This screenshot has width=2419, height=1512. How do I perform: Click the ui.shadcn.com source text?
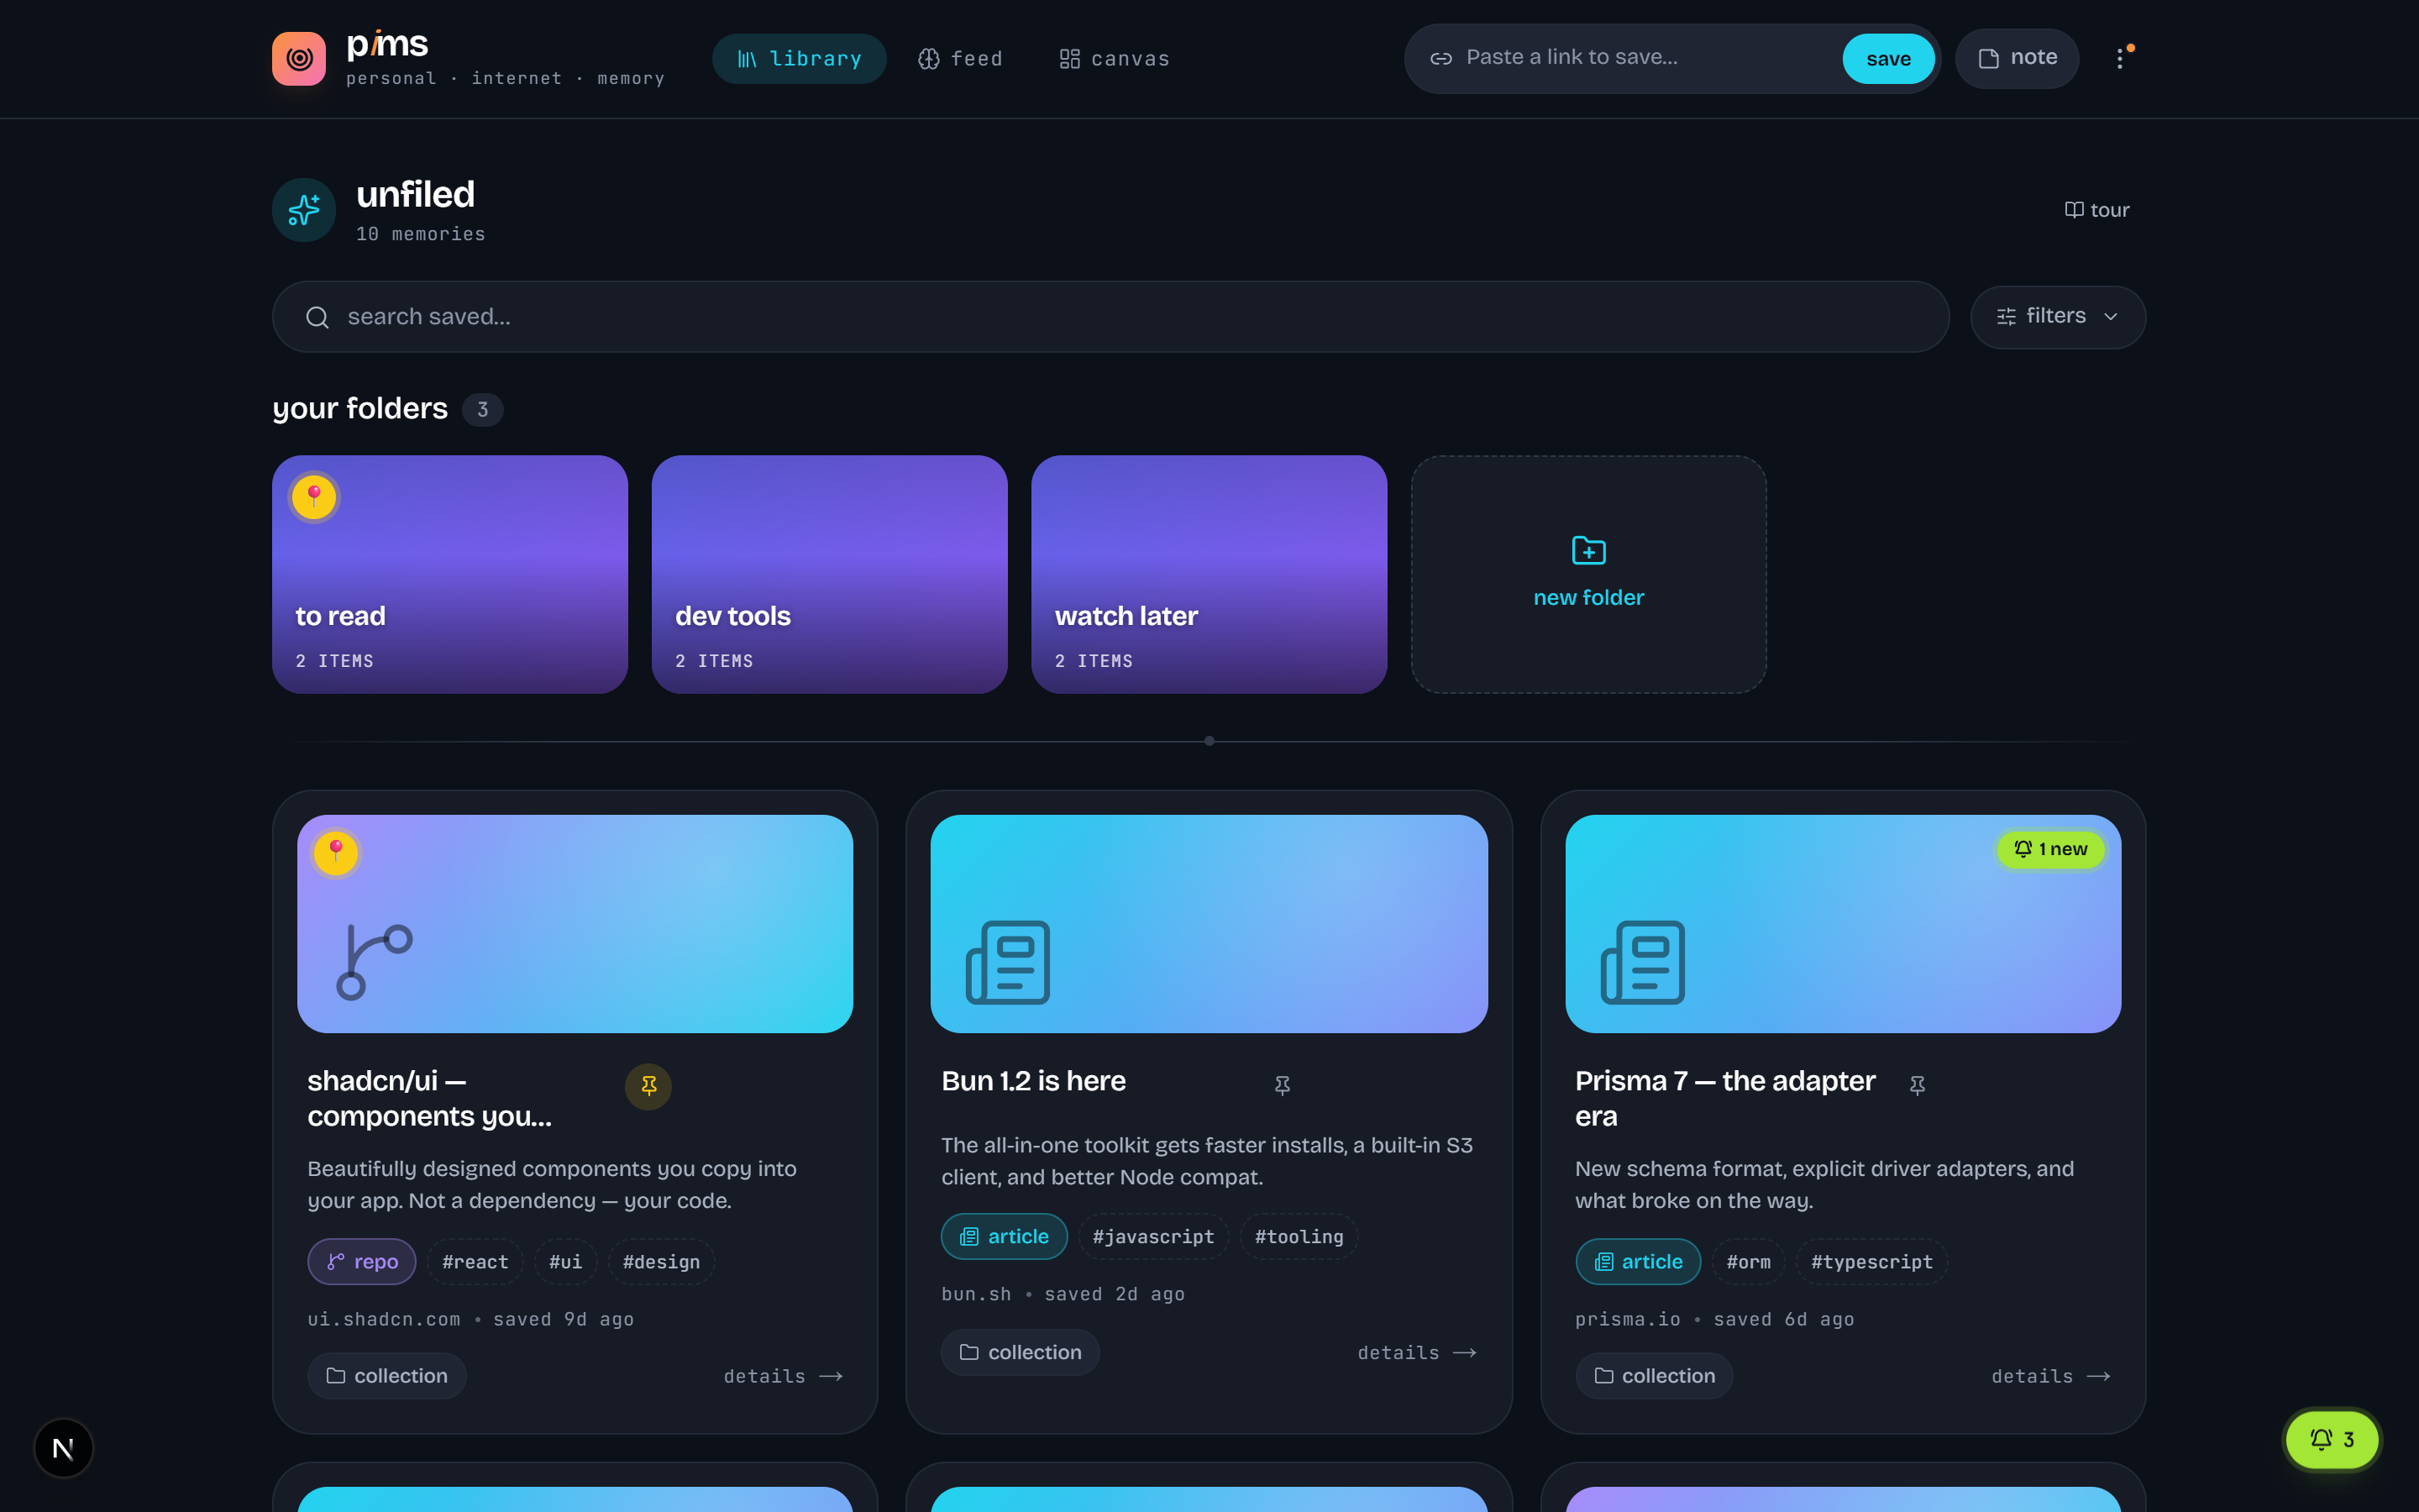[384, 1320]
